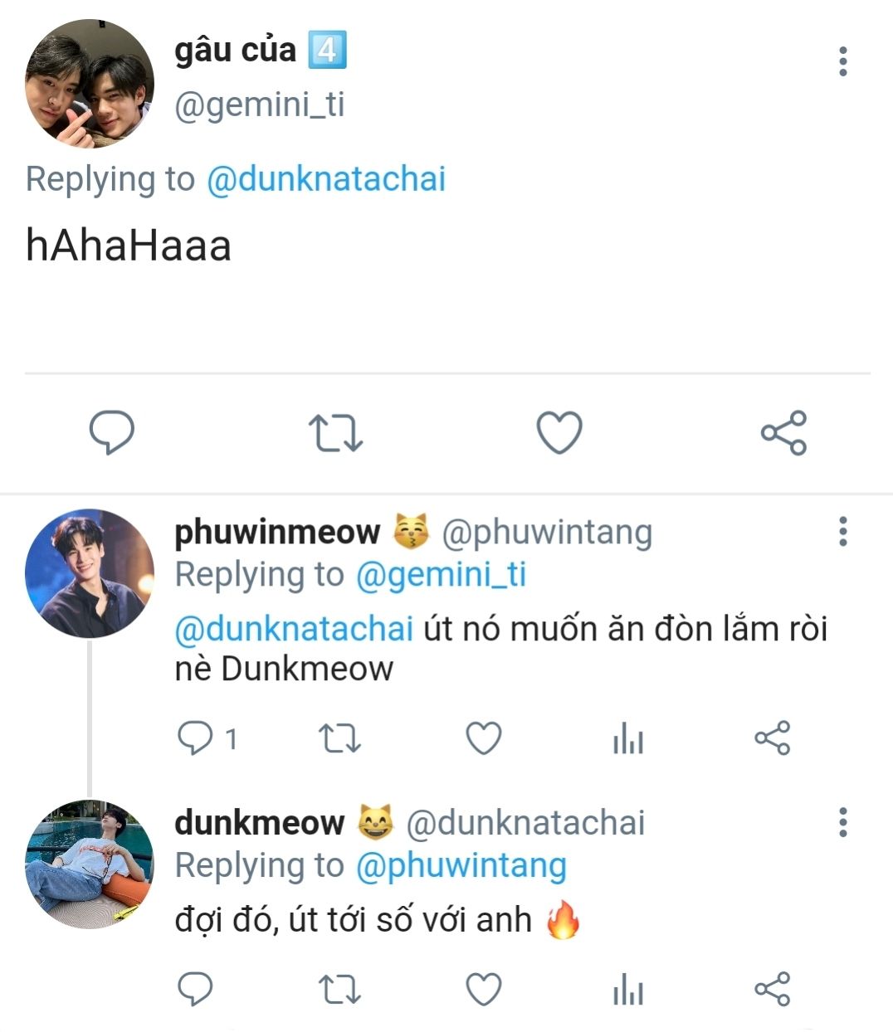Open more options on dunkmeow reply
This screenshot has width=893, height=1032.
tap(843, 821)
